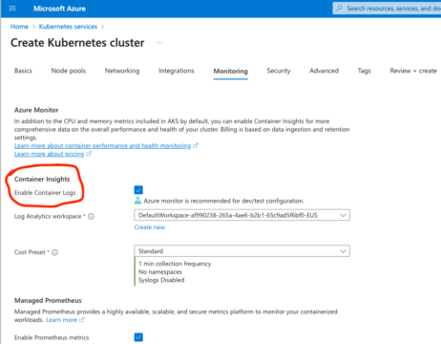Uncheck the Enable Prometheus metrics checkbox
The width and height of the screenshot is (441, 344).
(138, 337)
